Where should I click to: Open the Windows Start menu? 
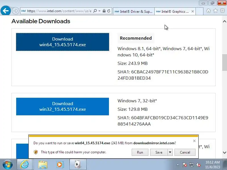tap(8, 165)
